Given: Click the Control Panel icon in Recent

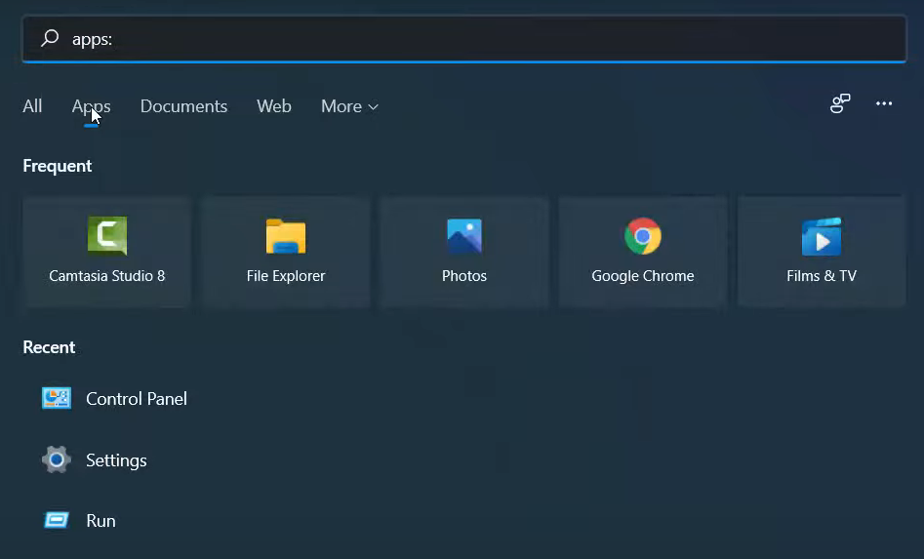Looking at the screenshot, I should [57, 398].
